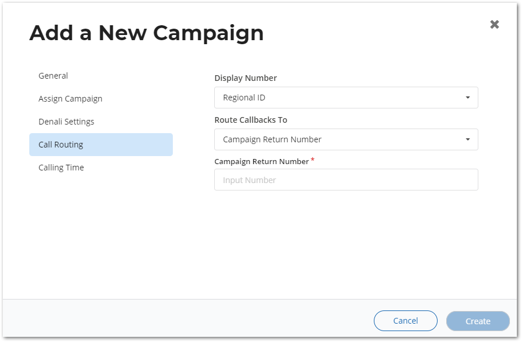Open the Display Number dropdown showing Regional ID
This screenshot has width=522, height=342.
click(346, 98)
